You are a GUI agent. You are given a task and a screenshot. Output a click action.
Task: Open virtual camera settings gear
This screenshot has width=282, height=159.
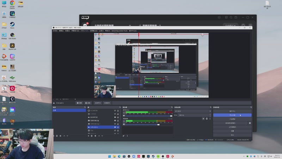pyautogui.click(x=250, y=123)
